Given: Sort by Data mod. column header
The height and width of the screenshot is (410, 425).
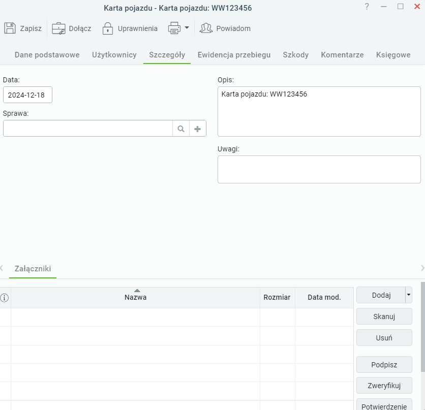Looking at the screenshot, I should [324, 297].
